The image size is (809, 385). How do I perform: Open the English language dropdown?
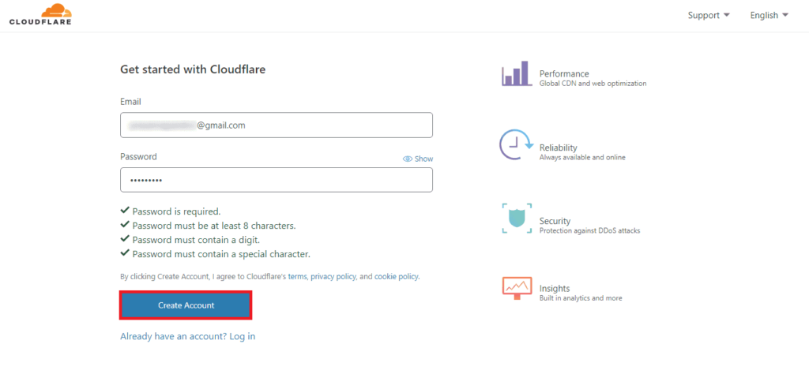(769, 16)
